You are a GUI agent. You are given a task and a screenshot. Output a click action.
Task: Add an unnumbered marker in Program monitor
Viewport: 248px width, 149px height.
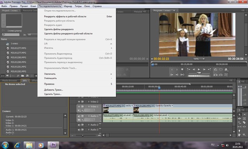(x=182, y=69)
